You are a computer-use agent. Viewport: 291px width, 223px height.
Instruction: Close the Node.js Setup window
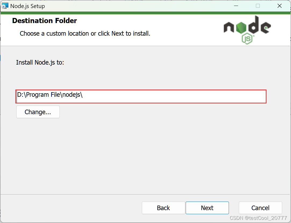pyautogui.click(x=279, y=6)
